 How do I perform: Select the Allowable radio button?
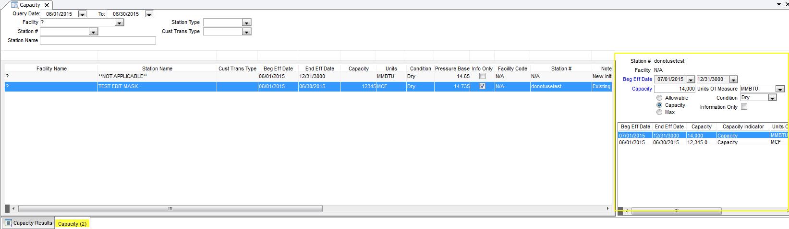[x=659, y=98]
